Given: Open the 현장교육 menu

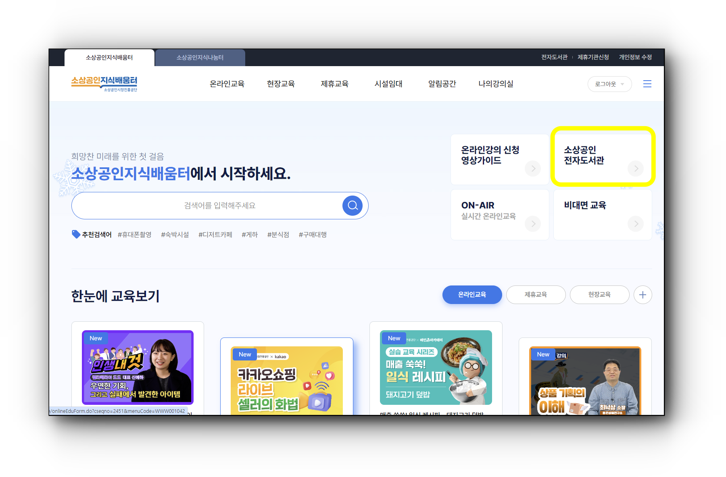Looking at the screenshot, I should coord(281,84).
